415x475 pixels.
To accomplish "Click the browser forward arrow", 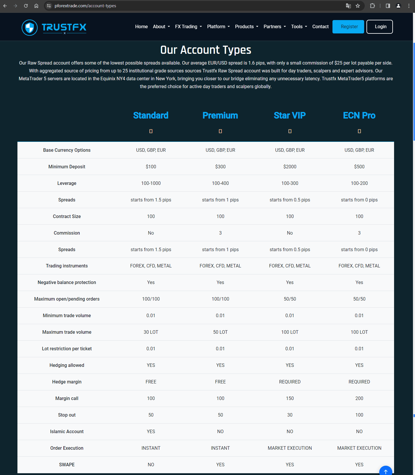I will pyautogui.click(x=15, y=6).
